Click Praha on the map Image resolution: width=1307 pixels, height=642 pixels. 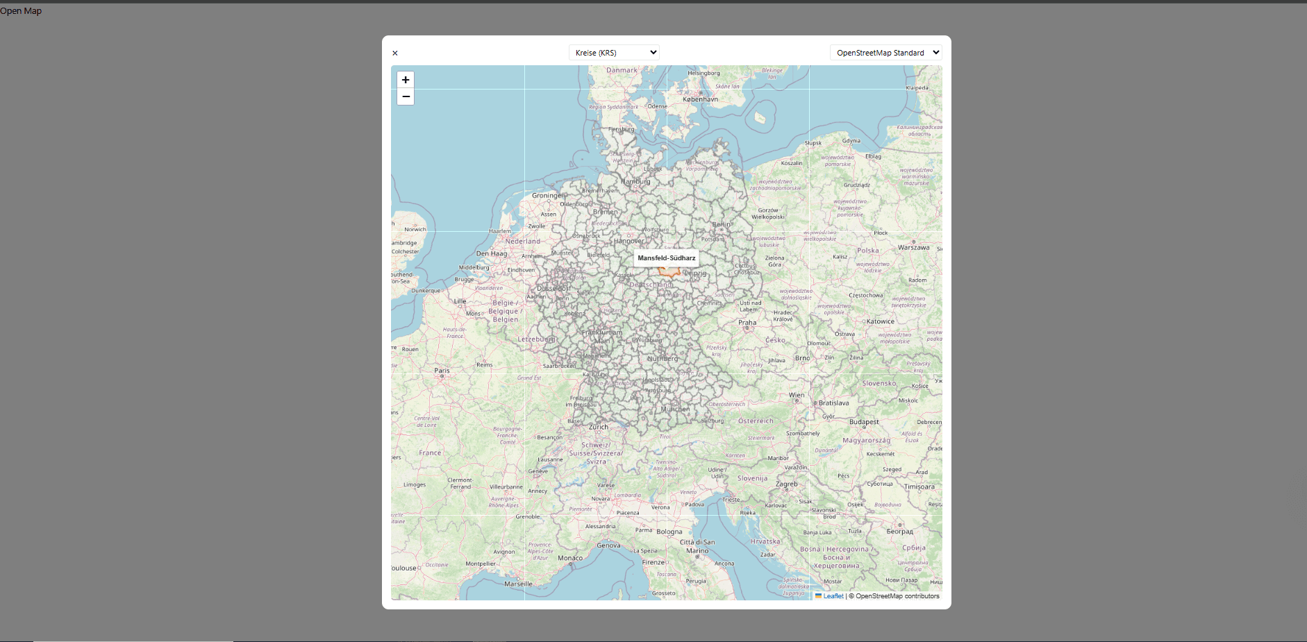[748, 323]
